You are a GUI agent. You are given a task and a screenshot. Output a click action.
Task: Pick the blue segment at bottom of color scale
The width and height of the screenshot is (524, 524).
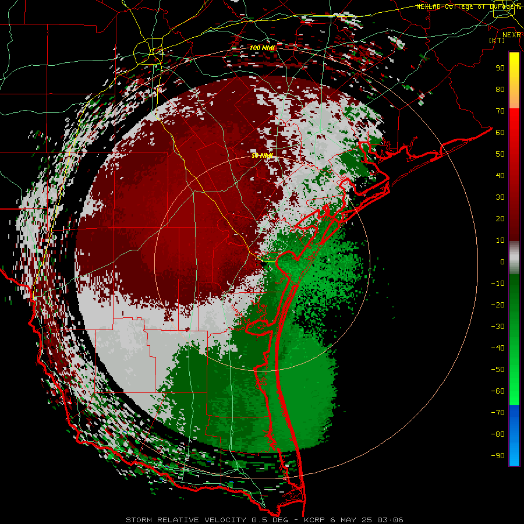[514, 435]
